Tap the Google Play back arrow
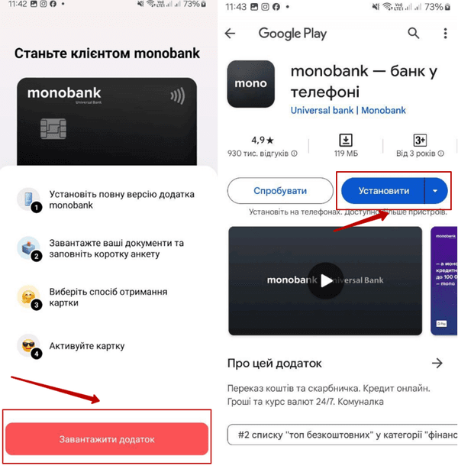 click(x=230, y=33)
